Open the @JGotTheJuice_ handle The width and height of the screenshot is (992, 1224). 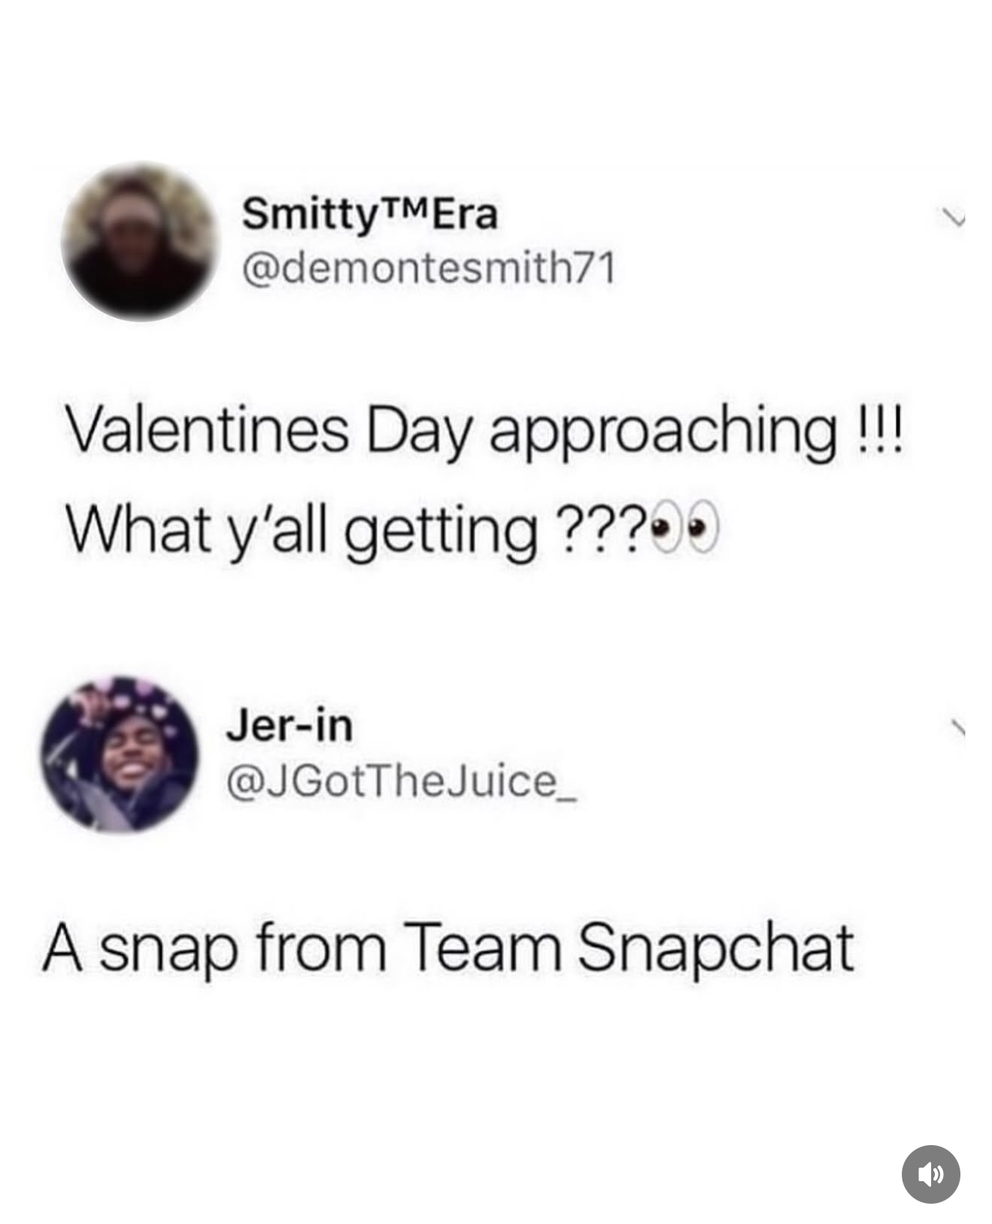point(401,782)
